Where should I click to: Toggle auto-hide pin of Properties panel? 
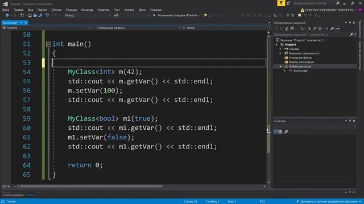tap(350, 121)
